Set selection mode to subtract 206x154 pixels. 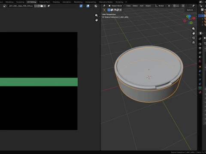tap(115, 10)
